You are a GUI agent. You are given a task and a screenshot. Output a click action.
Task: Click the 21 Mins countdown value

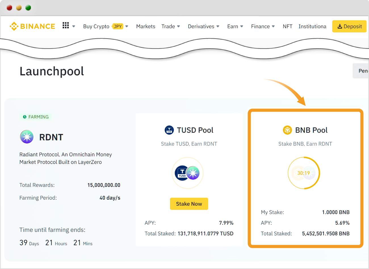pos(83,243)
